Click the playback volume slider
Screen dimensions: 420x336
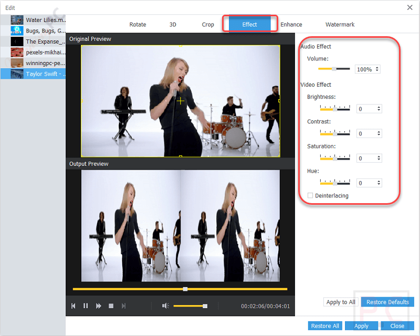(190, 306)
